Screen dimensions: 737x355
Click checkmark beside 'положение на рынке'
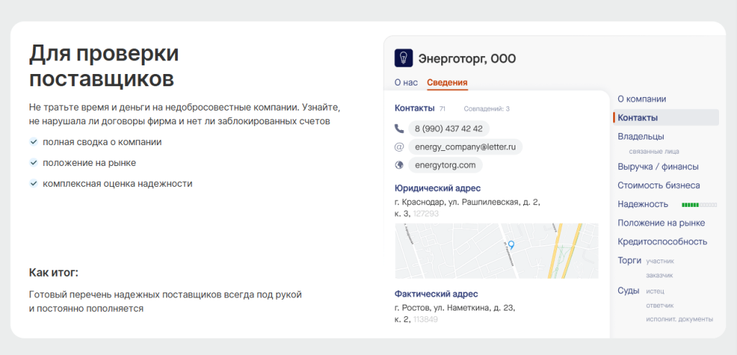33,163
